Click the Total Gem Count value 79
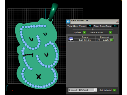This screenshot has height=95, width=127. pos(115,26)
